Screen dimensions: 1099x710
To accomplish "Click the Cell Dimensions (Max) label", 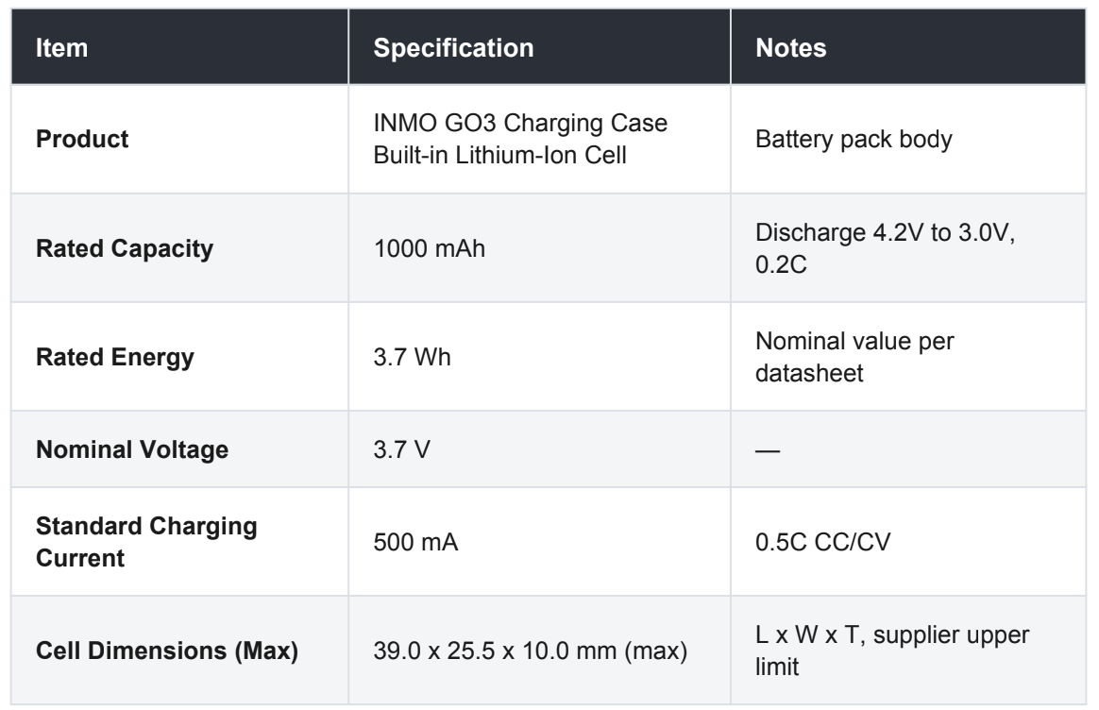I will 167,651.
